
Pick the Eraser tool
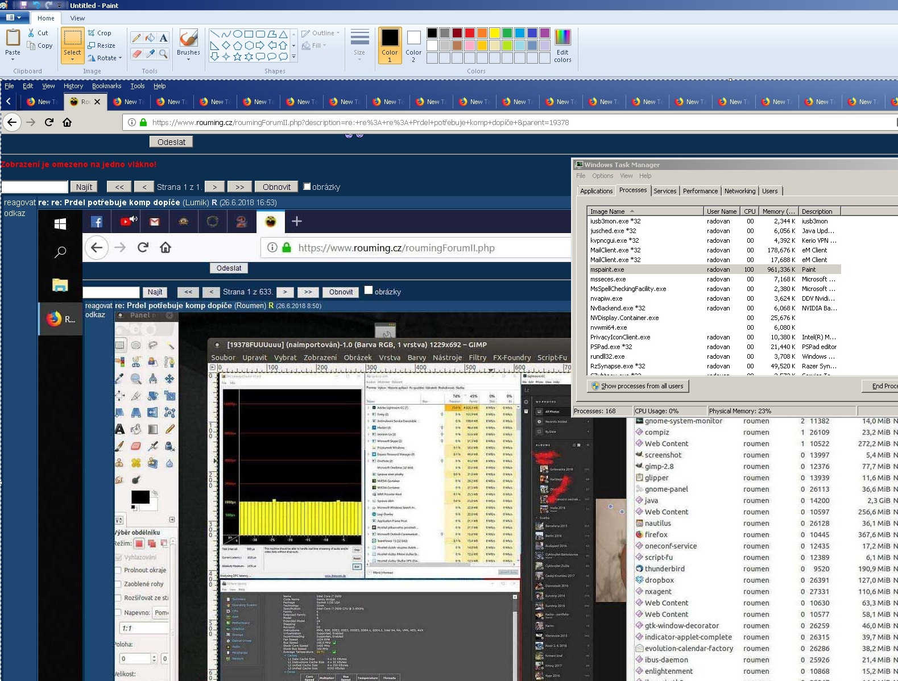(x=136, y=53)
